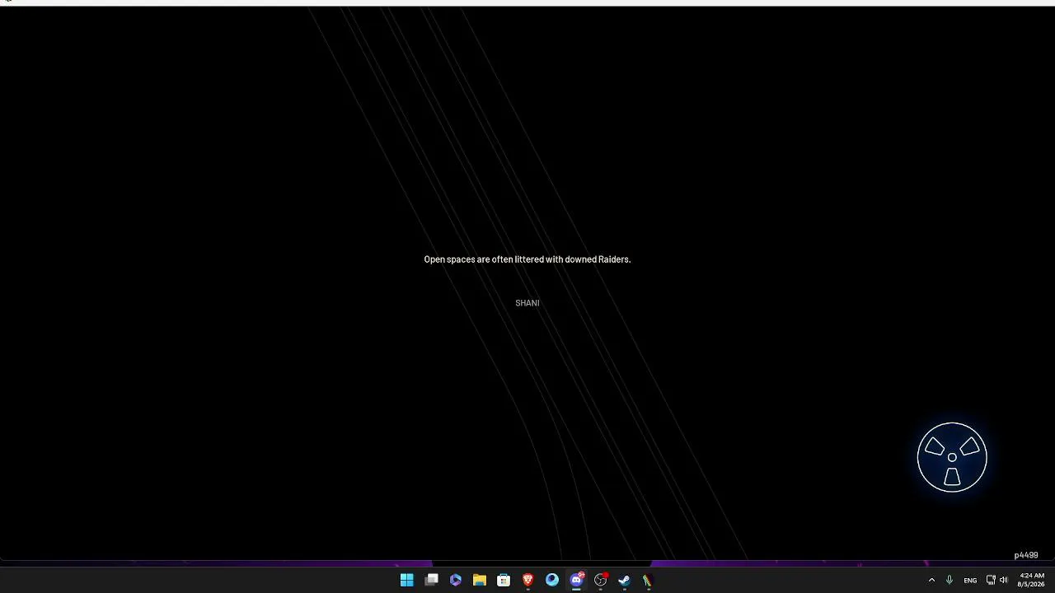The width and height of the screenshot is (1055, 593).
Task: Click the microphone in-use tray icon
Action: (949, 580)
